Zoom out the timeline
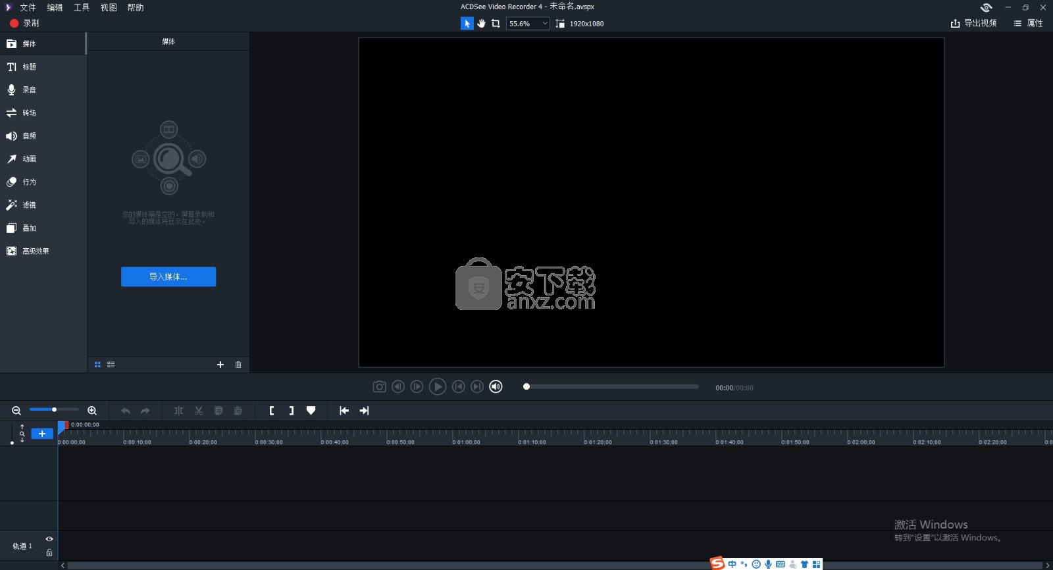 point(16,411)
